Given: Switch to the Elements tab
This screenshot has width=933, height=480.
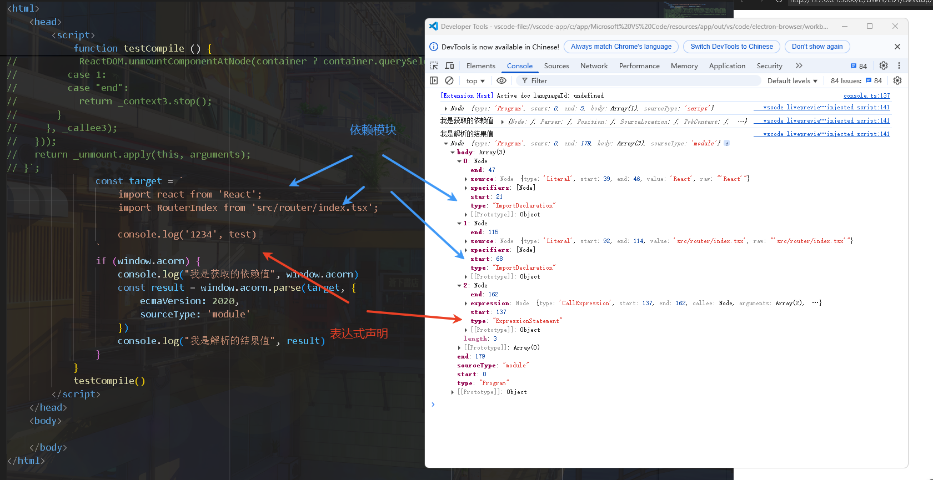Looking at the screenshot, I should (x=481, y=65).
